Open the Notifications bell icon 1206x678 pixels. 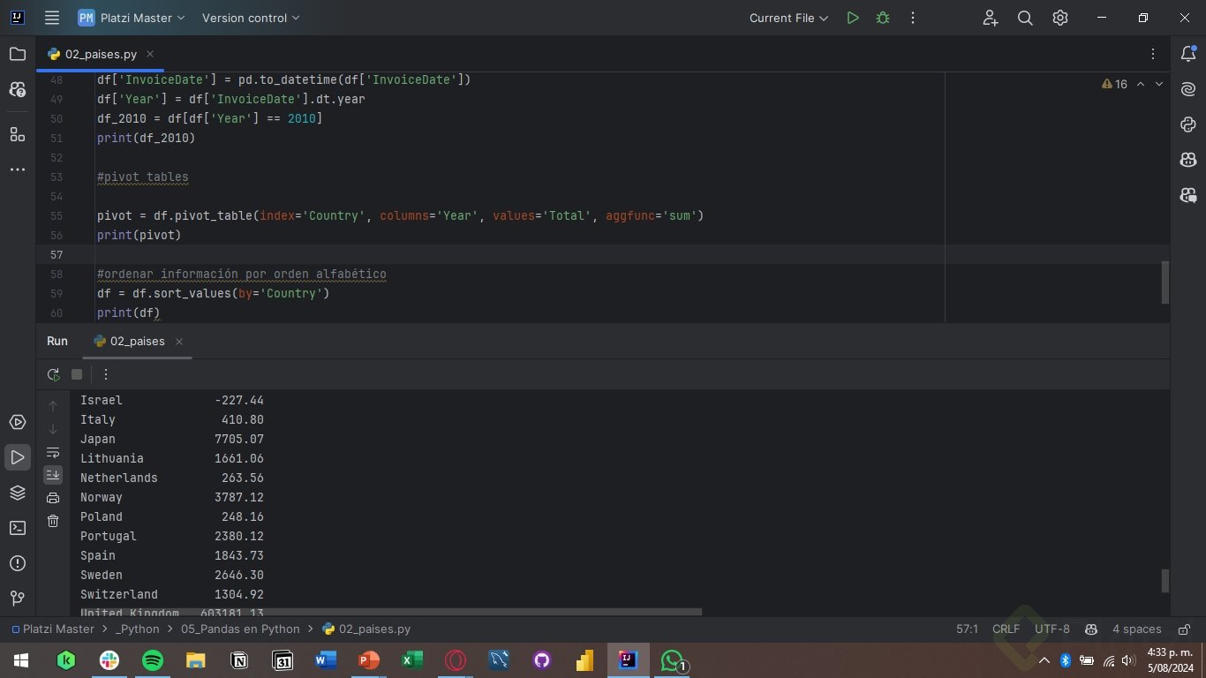1187,54
